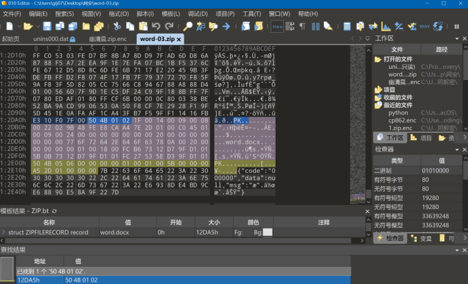Expand the ZIPFILERECORD record struct row
The width and height of the screenshot is (468, 284).
[3, 232]
